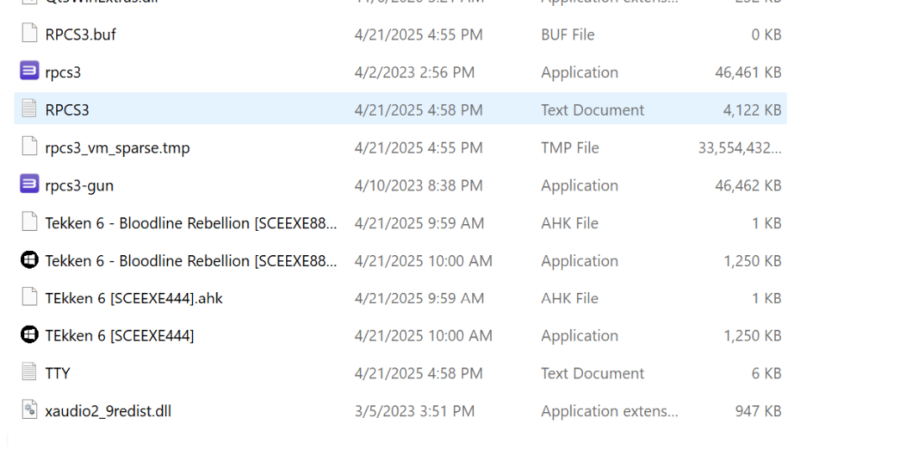Select the xaudio2_9redist.dll file name
This screenshot has width=906, height=449.
click(108, 411)
